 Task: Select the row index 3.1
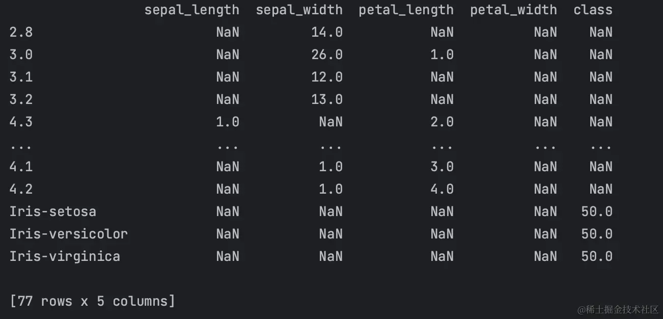coord(21,77)
